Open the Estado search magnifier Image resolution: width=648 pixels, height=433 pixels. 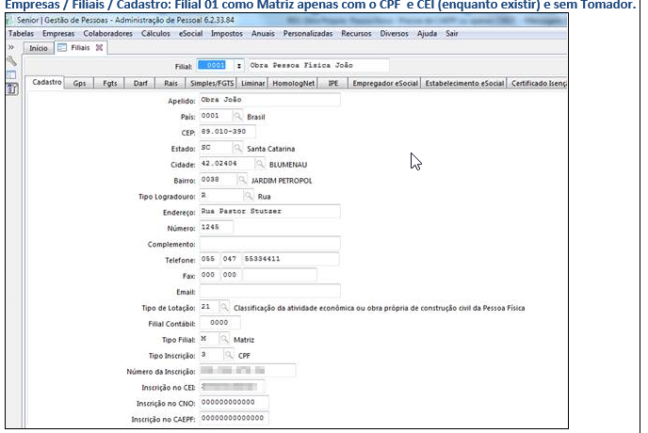(237, 148)
